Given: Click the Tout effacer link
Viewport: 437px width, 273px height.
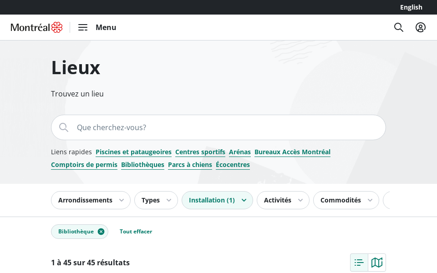Looking at the screenshot, I should pyautogui.click(x=136, y=232).
